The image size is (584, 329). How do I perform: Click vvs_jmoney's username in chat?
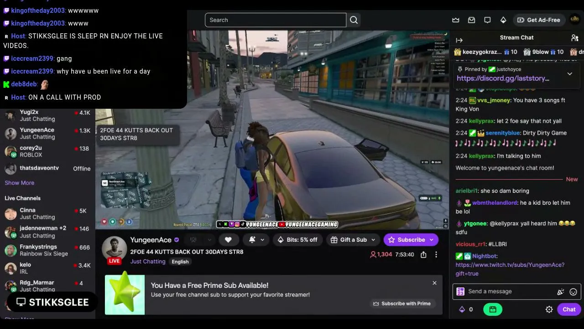[494, 101]
